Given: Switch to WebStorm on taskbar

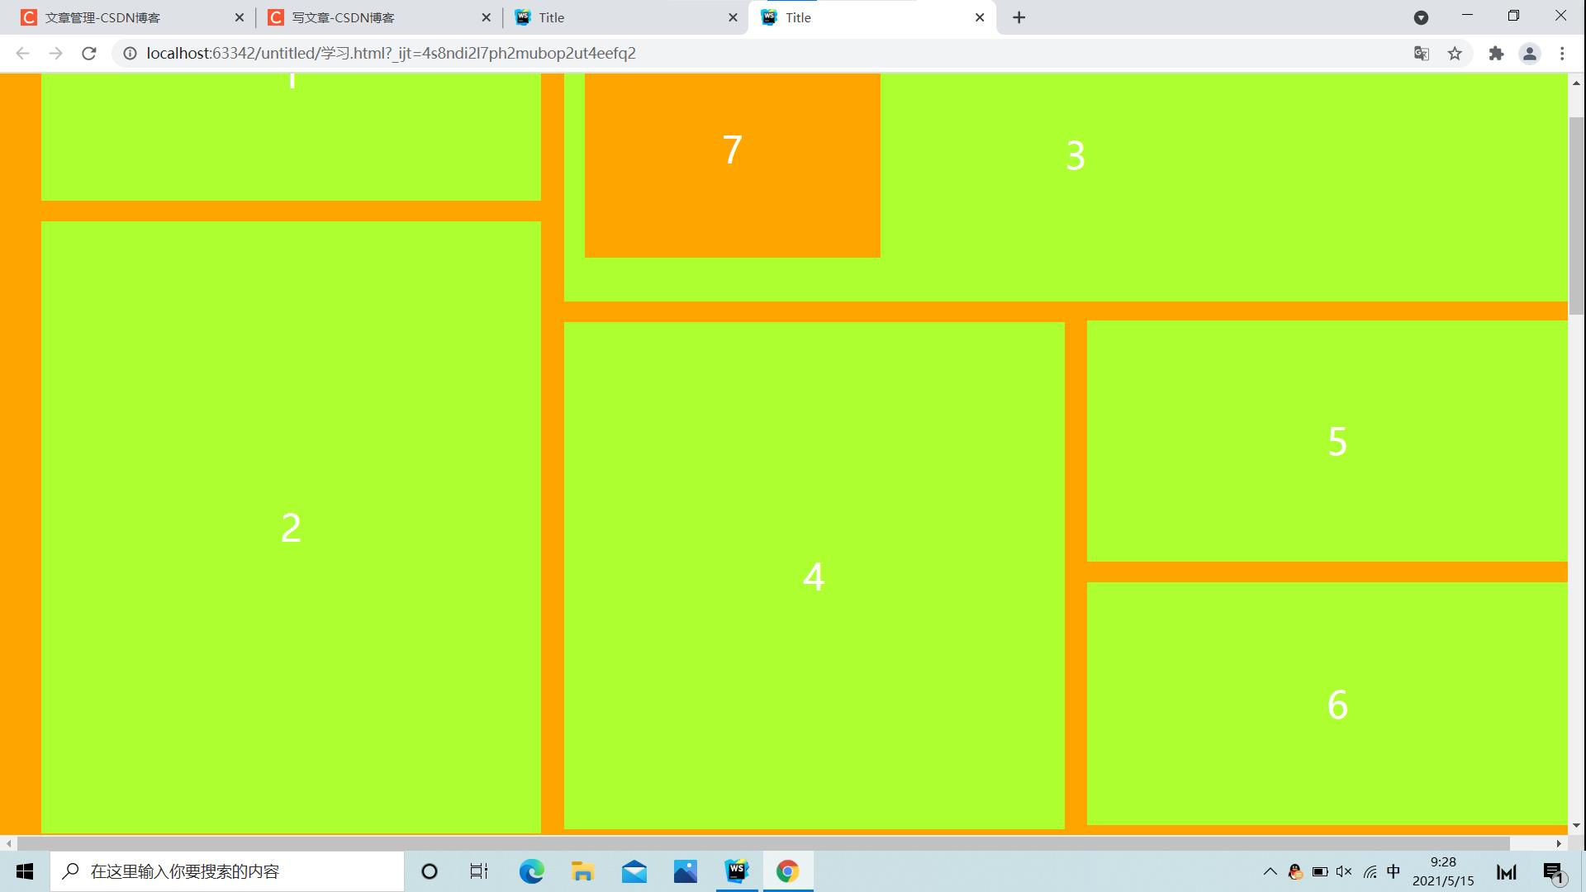Looking at the screenshot, I should click(737, 871).
